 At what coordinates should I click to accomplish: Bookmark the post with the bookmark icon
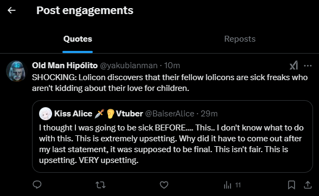pyautogui.click(x=291, y=185)
